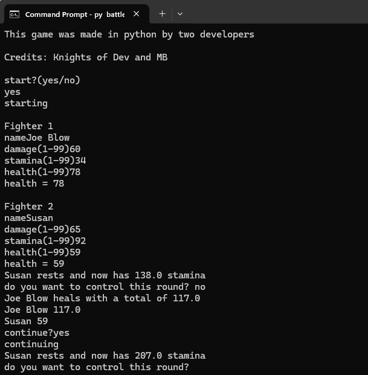Click 'Susan rests and now has 207.0 stamina'

(105, 356)
